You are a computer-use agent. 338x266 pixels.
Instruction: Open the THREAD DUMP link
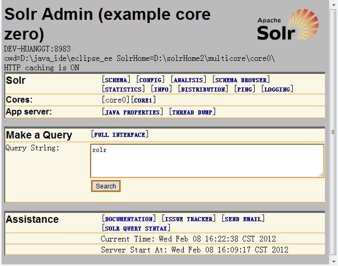click(192, 112)
